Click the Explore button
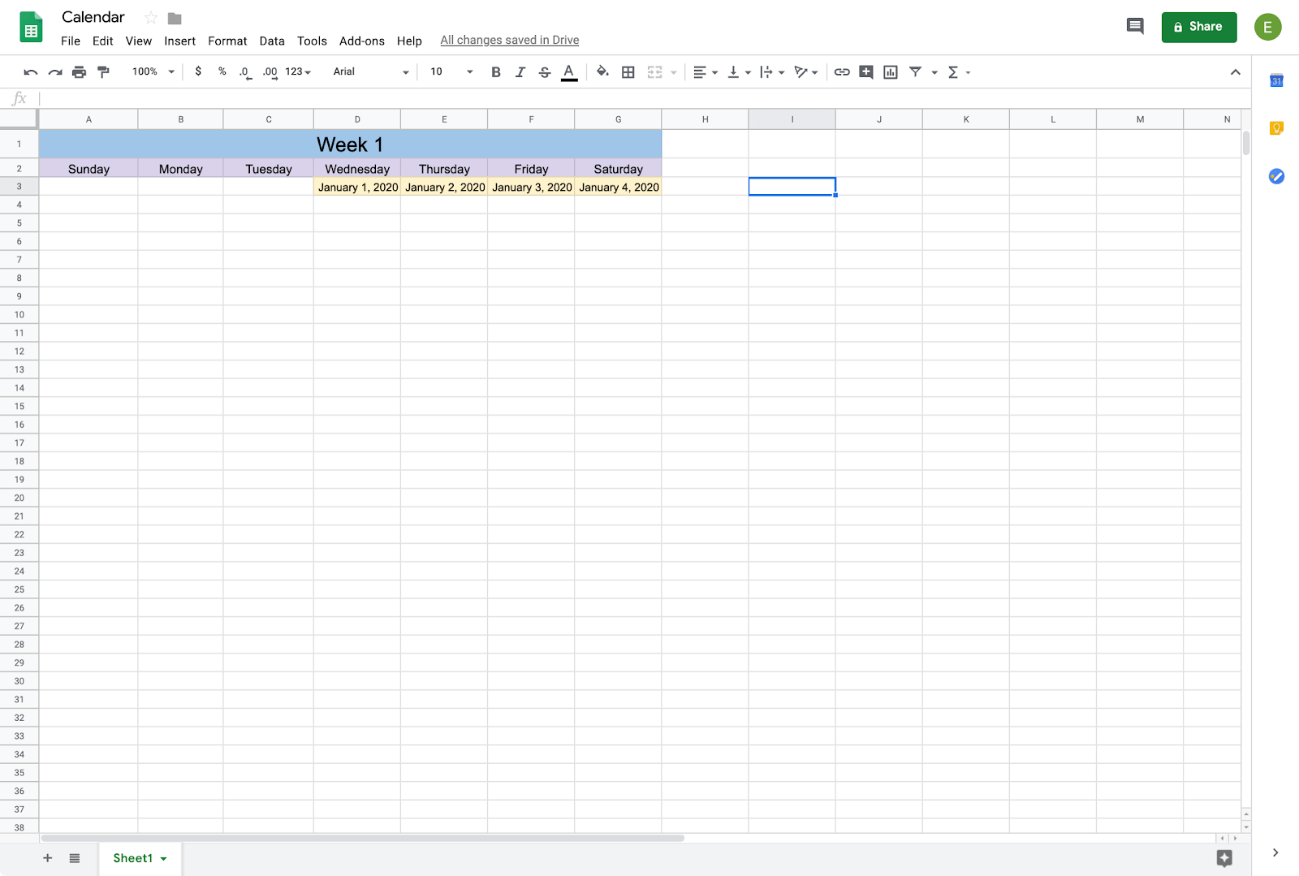This screenshot has height=876, width=1299. click(1224, 858)
